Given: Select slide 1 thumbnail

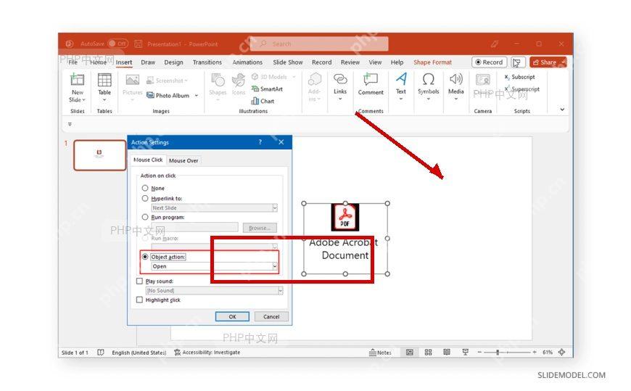Looking at the screenshot, I should point(99,155).
